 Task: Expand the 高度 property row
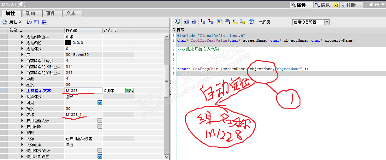[22, 85]
